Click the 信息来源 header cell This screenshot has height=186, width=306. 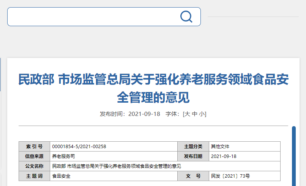click(34, 156)
